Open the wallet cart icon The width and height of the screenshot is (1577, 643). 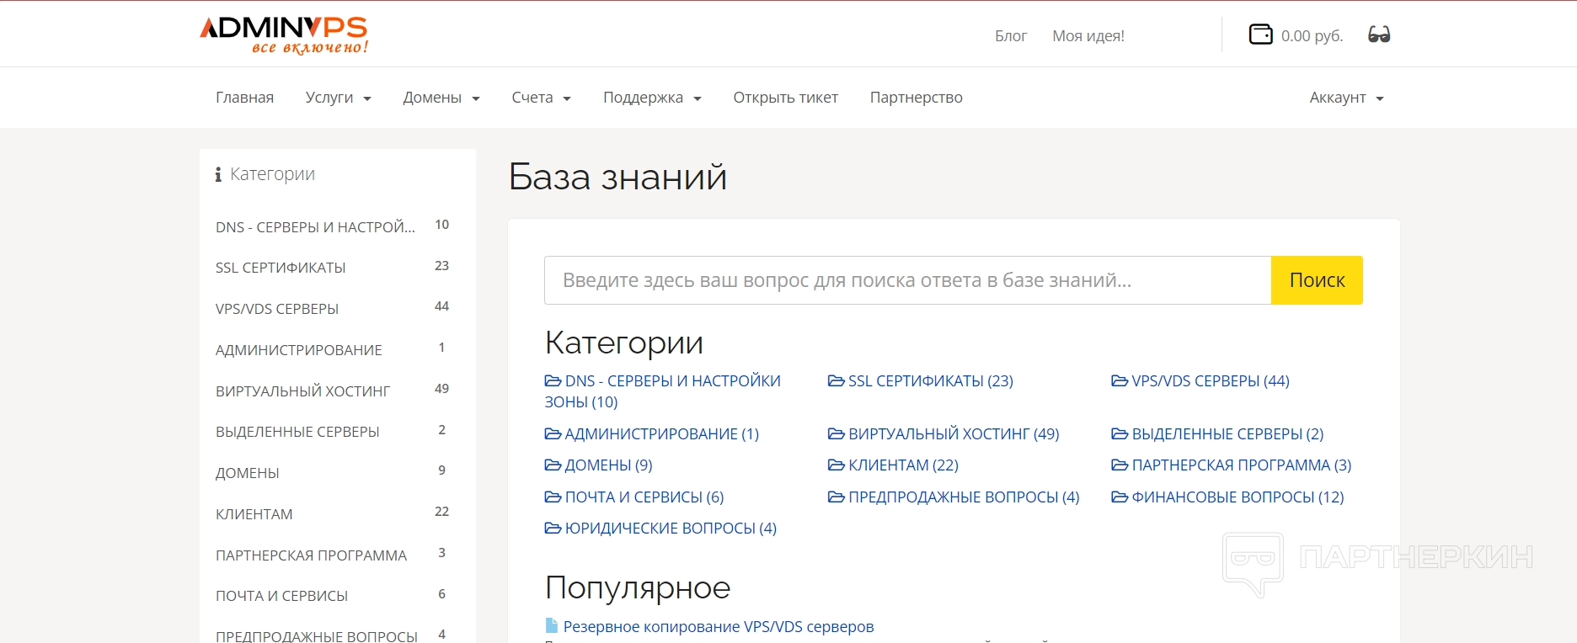pyautogui.click(x=1260, y=35)
